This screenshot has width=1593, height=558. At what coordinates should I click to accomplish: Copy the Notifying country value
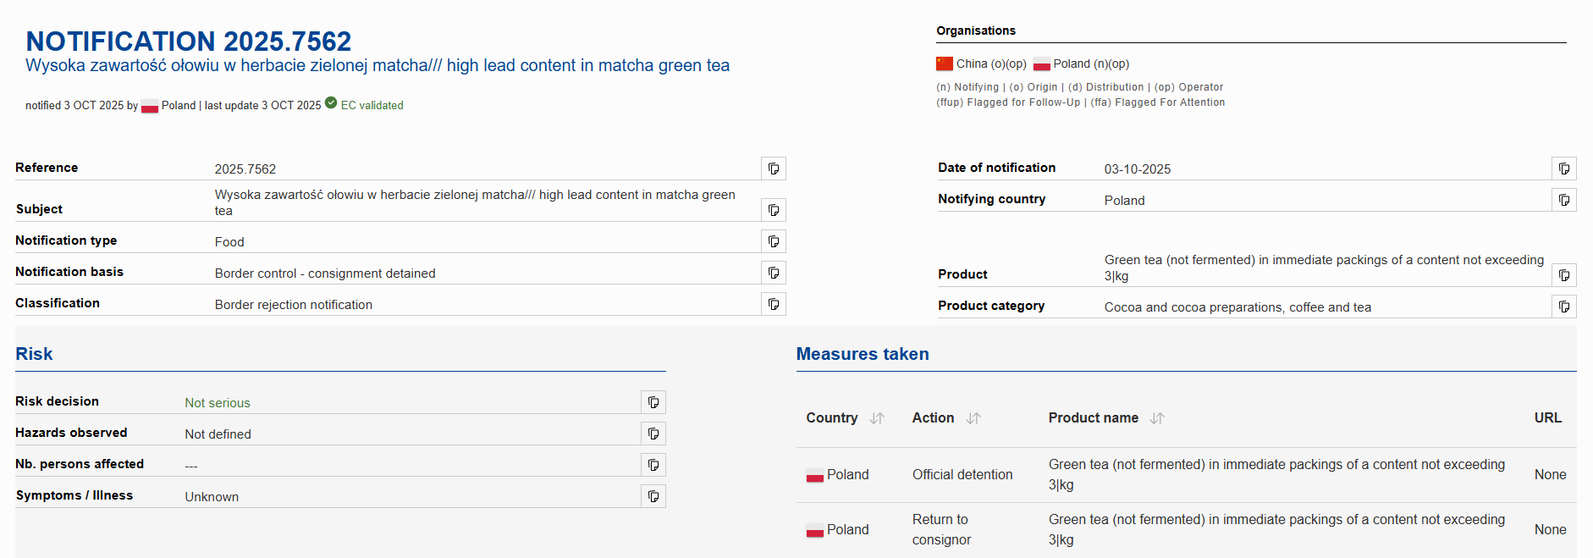tap(1563, 200)
